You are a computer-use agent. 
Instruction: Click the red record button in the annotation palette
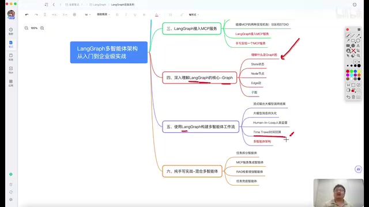[x=348, y=29]
